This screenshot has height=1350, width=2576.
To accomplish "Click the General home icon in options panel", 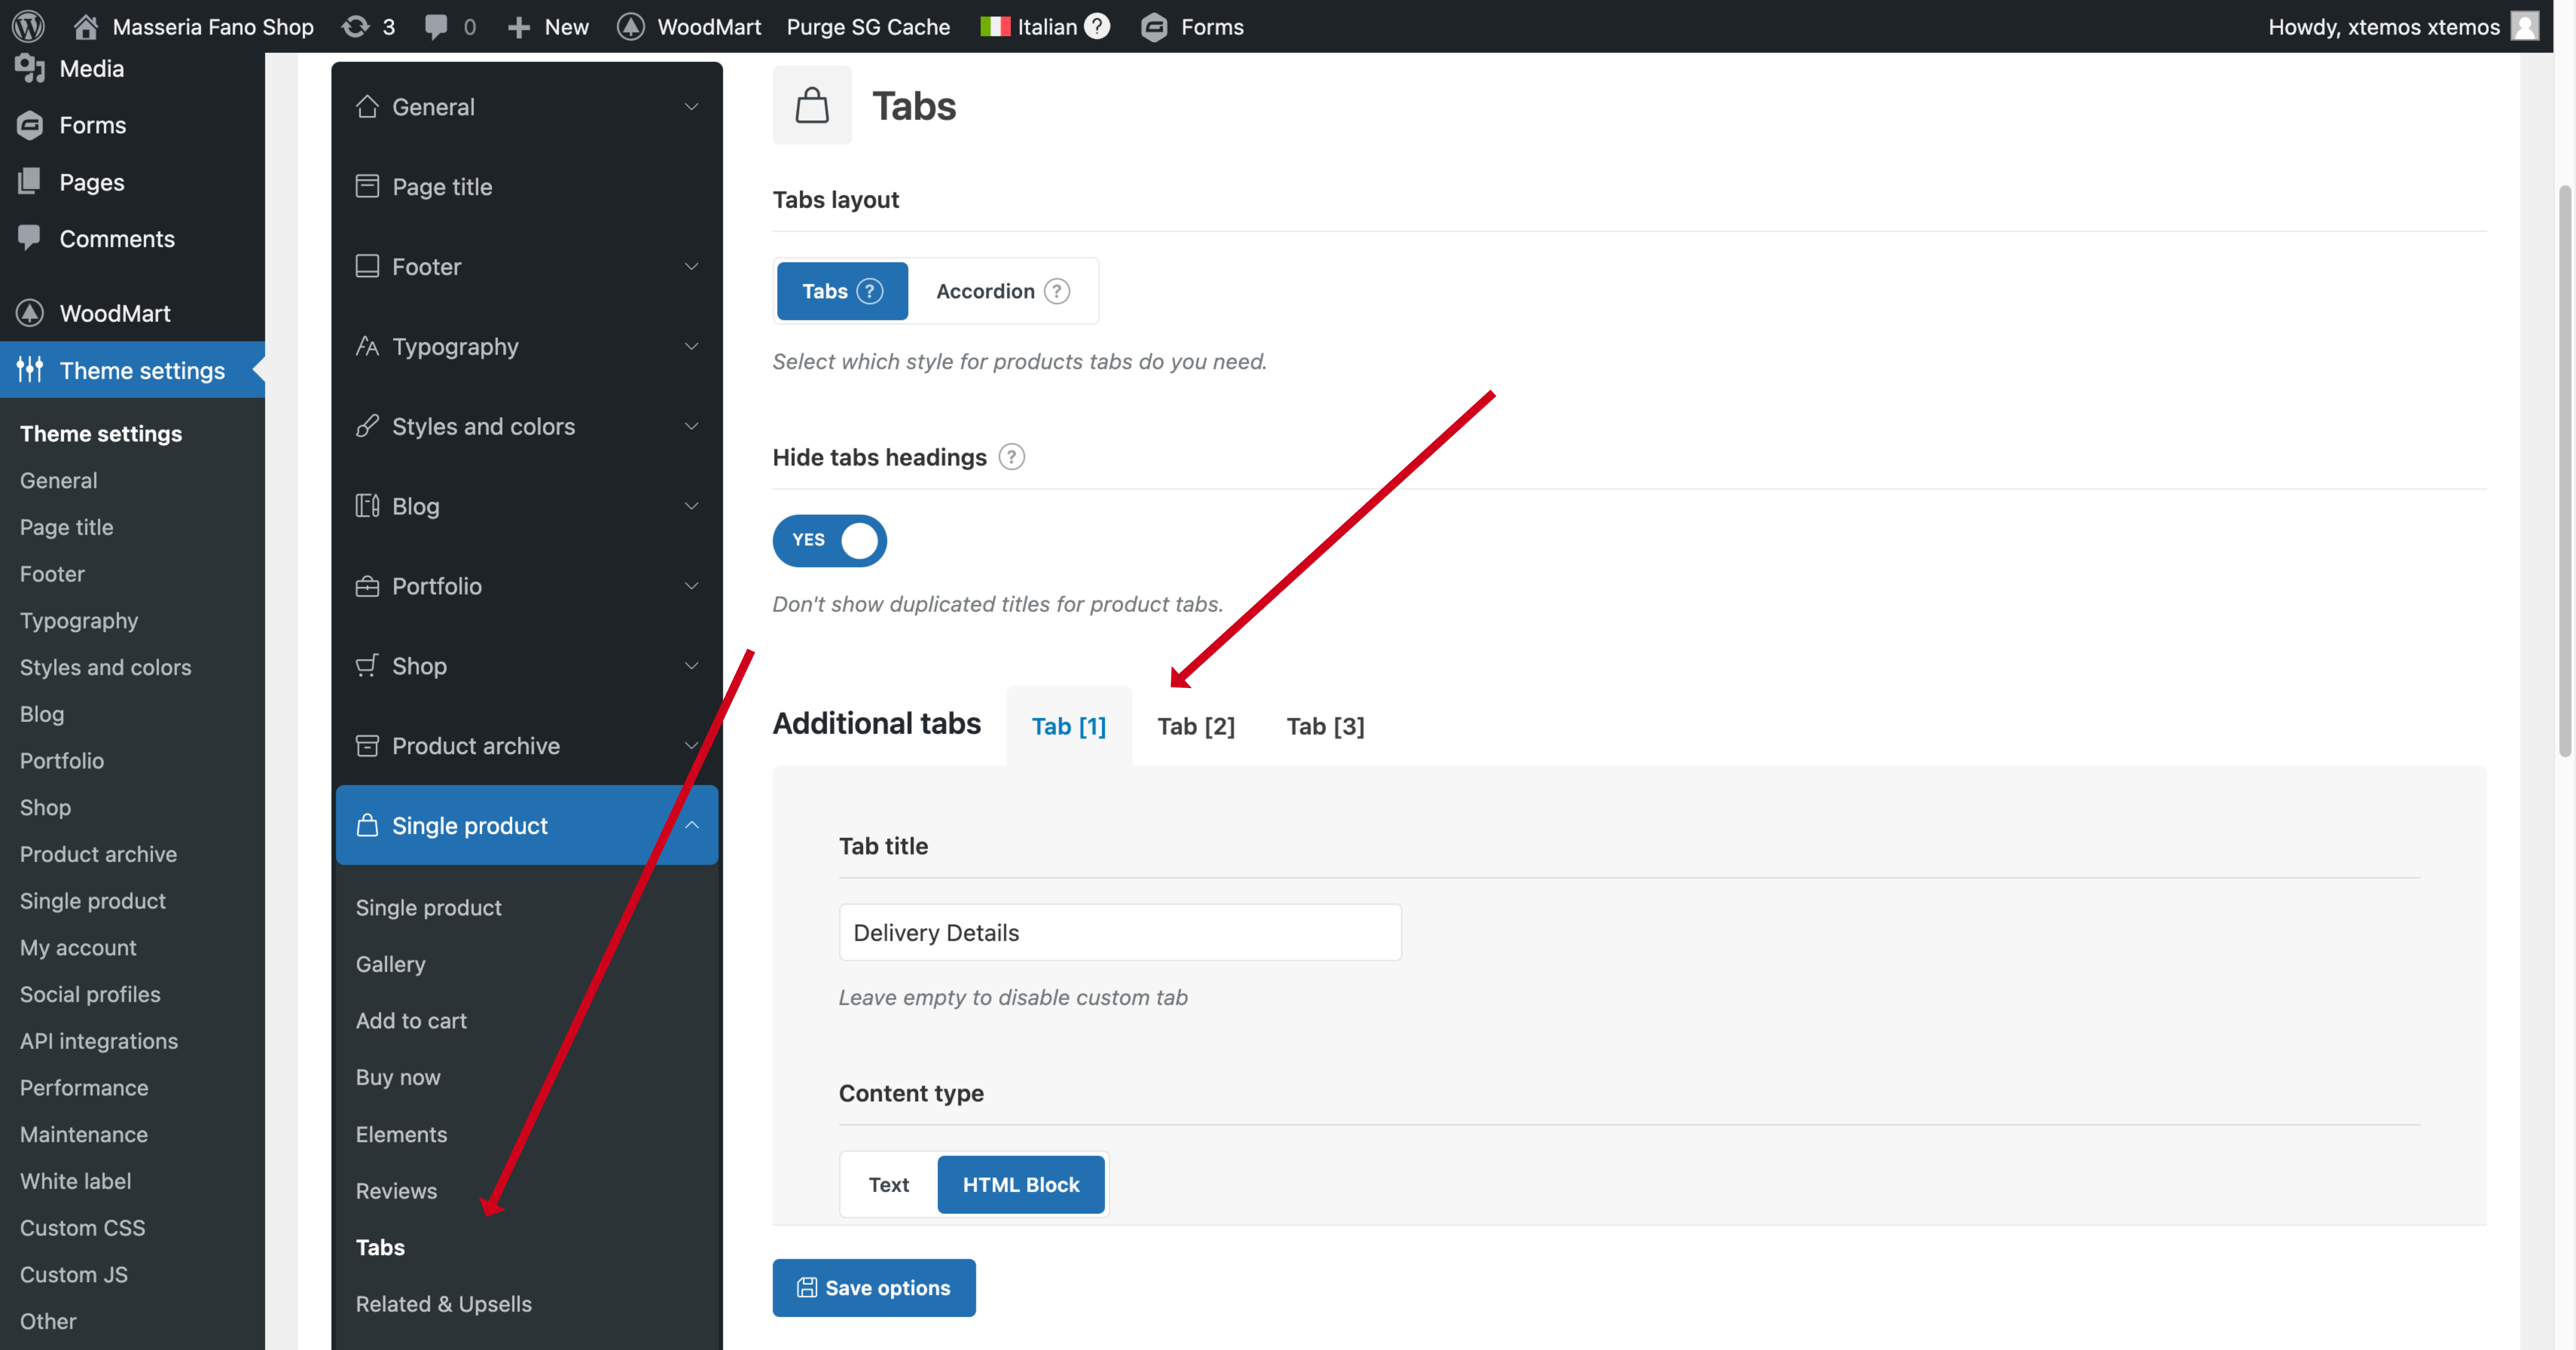I will [x=367, y=106].
